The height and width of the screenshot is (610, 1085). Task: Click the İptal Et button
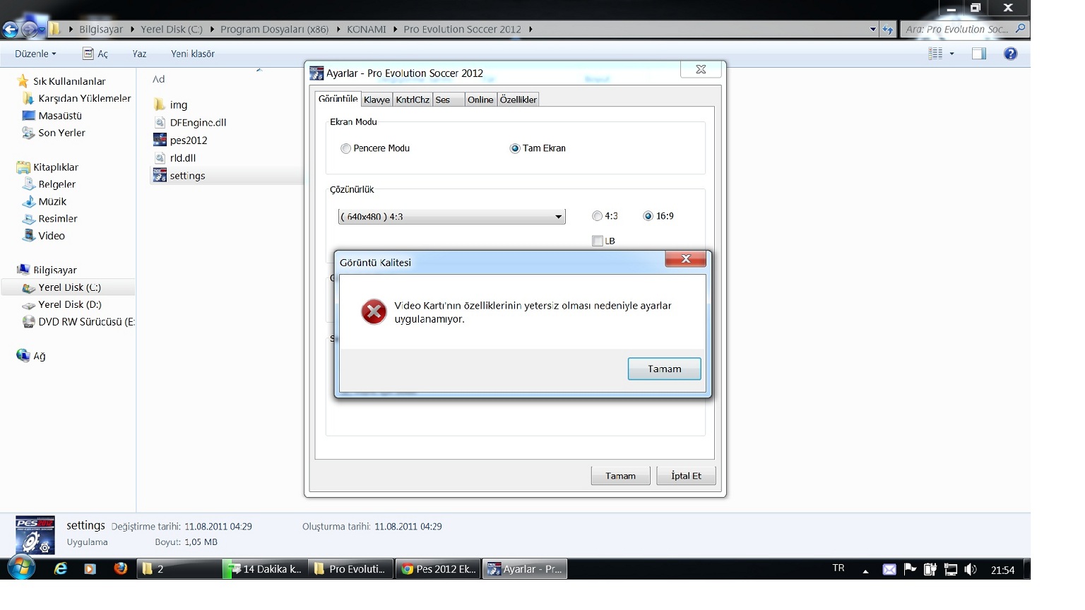click(x=686, y=476)
